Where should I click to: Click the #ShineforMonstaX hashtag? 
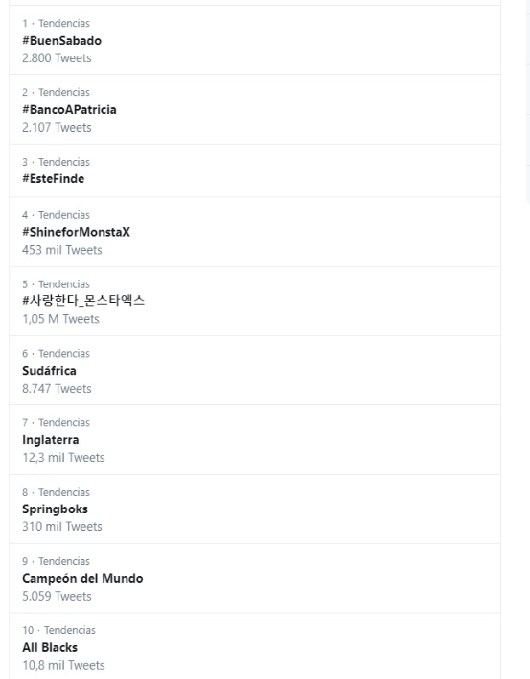[76, 232]
